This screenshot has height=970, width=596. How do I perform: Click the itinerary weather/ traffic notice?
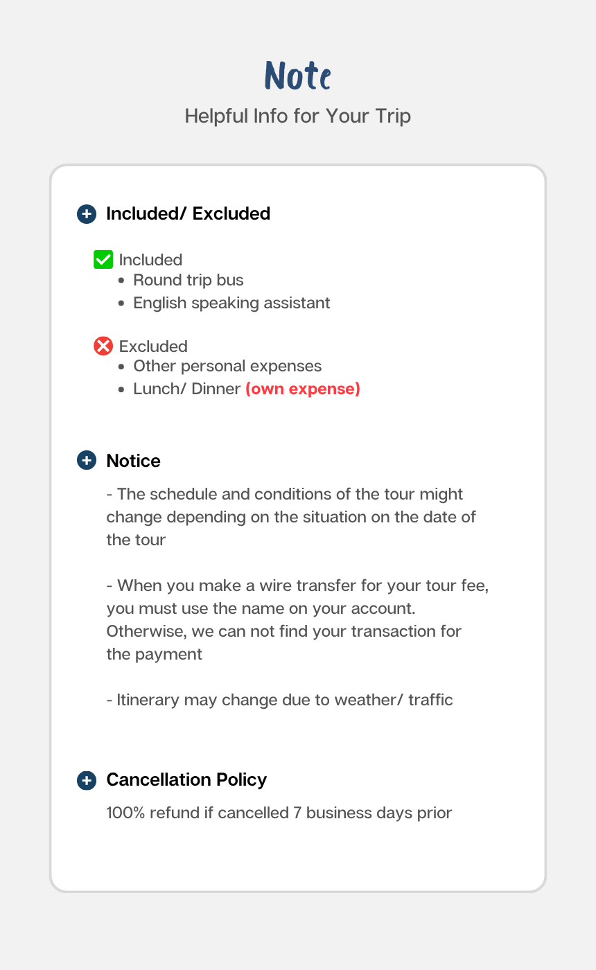(x=279, y=700)
